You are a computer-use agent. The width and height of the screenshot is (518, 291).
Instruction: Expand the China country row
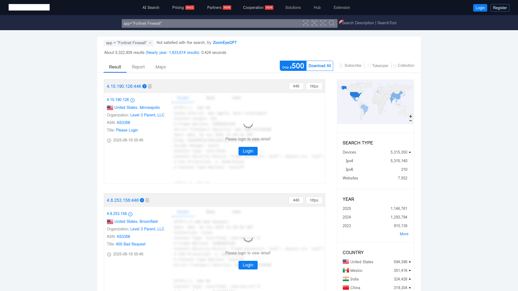[410, 288]
